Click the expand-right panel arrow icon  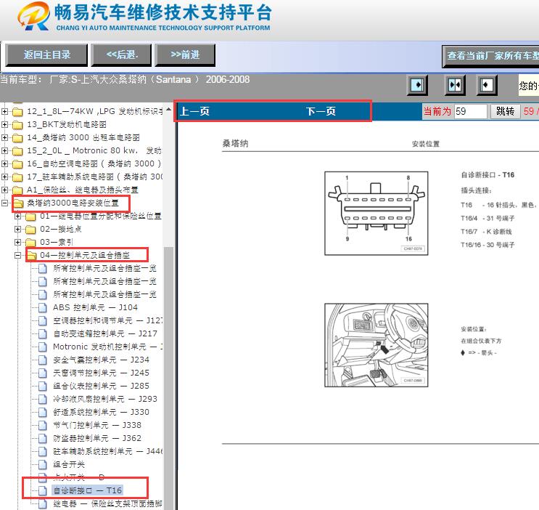coord(417,85)
